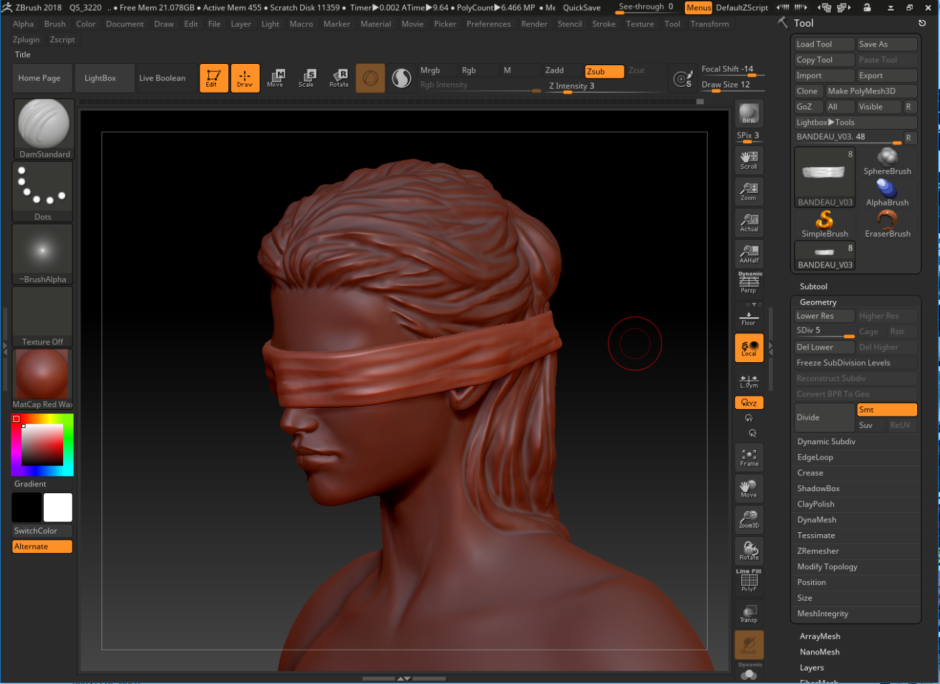Click the right shelf Rotate view icon
940x684 pixels.
[749, 551]
